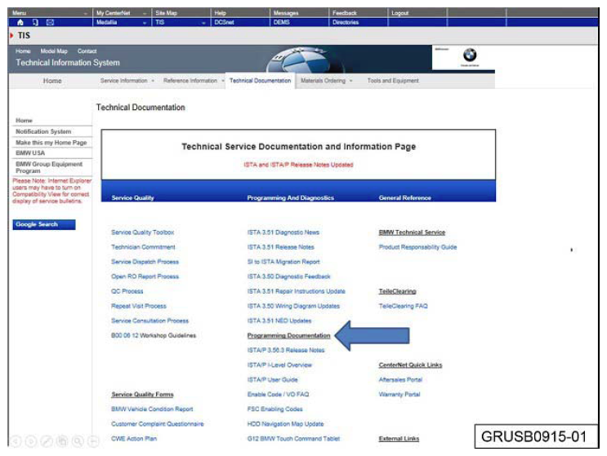Viewport: 607px width, 456px height.
Task: Open BMW Group Equipment Program sidebar link
Action: click(x=49, y=167)
